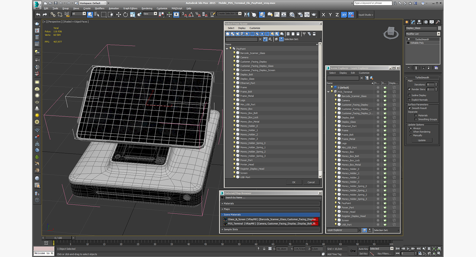Choose the Select and Uniform Scale tool
The height and width of the screenshot is (257, 476).
point(133,14)
